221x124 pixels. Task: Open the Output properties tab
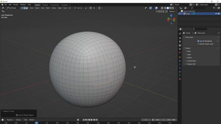coord(180,42)
